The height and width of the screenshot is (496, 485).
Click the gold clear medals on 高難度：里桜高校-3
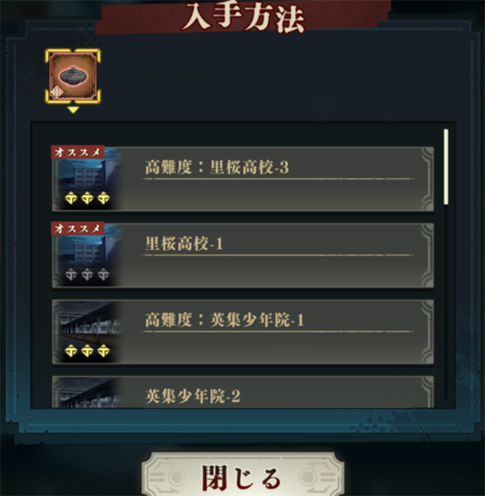point(87,198)
